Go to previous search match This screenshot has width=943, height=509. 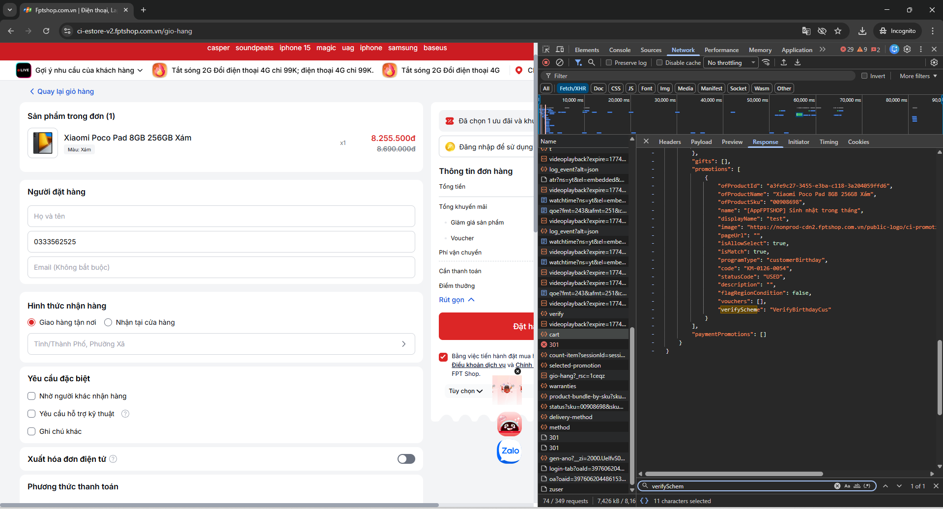coord(886,486)
